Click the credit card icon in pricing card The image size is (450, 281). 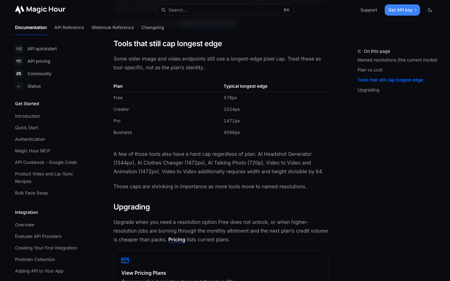[125, 260]
